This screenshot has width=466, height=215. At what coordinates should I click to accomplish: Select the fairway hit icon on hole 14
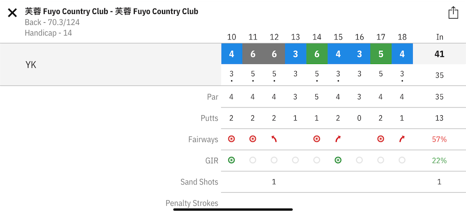[317, 139]
